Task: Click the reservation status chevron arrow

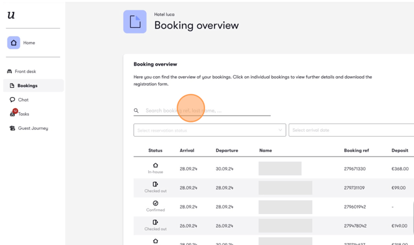Action: coord(280,130)
